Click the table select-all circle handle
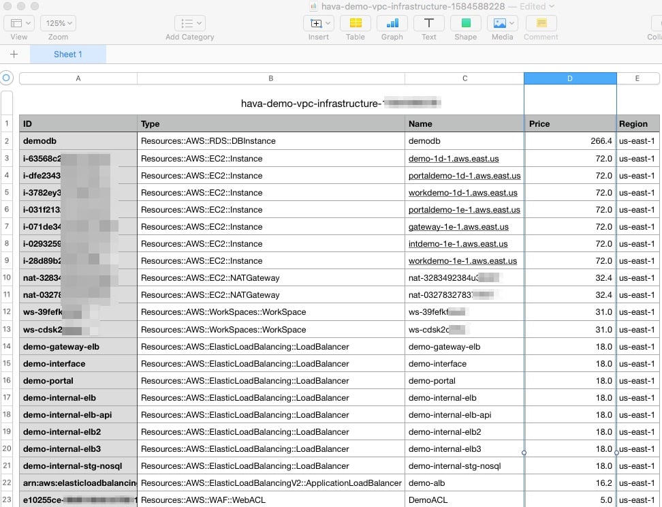The image size is (662, 507). point(7,78)
